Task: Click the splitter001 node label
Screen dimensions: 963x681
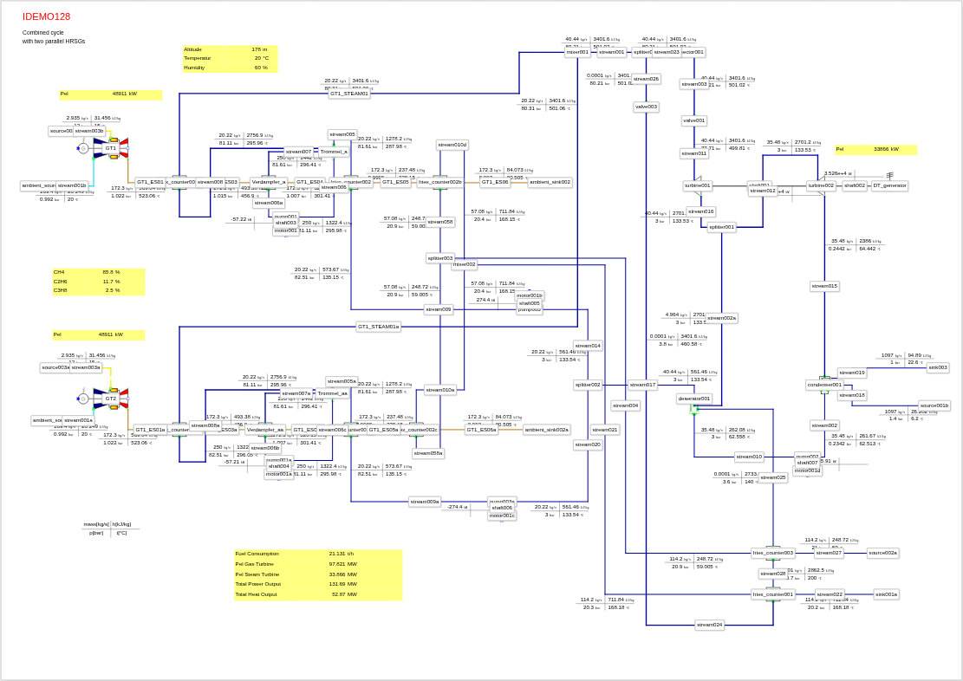Action: (x=721, y=227)
